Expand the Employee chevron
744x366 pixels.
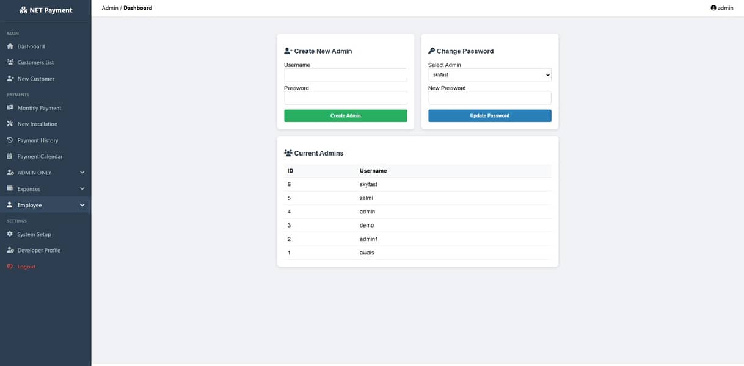tap(82, 205)
